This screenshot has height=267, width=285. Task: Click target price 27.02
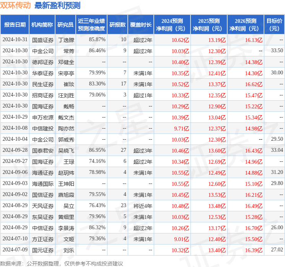pyautogui.click(x=277, y=249)
